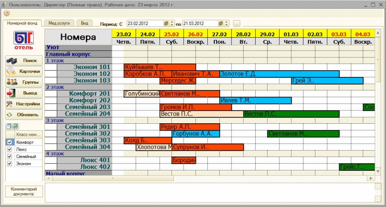The height and width of the screenshot is (207, 386).
Task: Switch to the Вид tab
Action: pyautogui.click(x=84, y=23)
